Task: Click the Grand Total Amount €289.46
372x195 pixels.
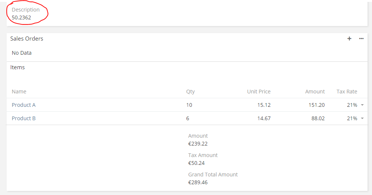Action: [198, 182]
